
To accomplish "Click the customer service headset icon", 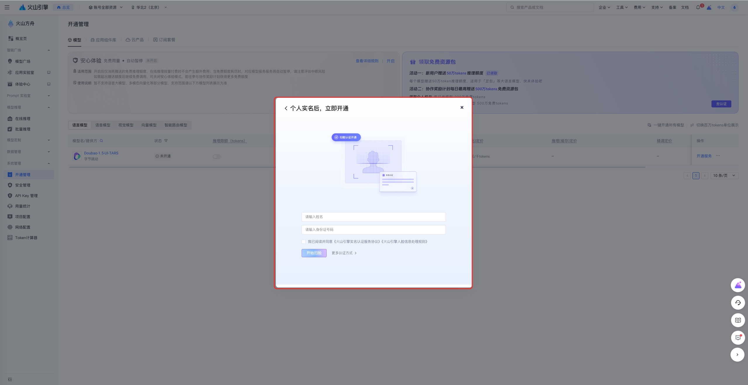I will click(738, 303).
